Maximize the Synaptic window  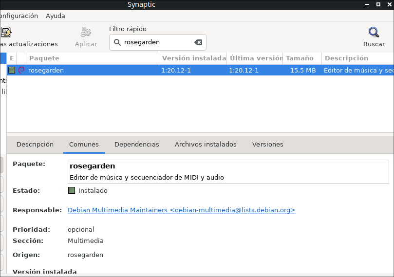378,4
